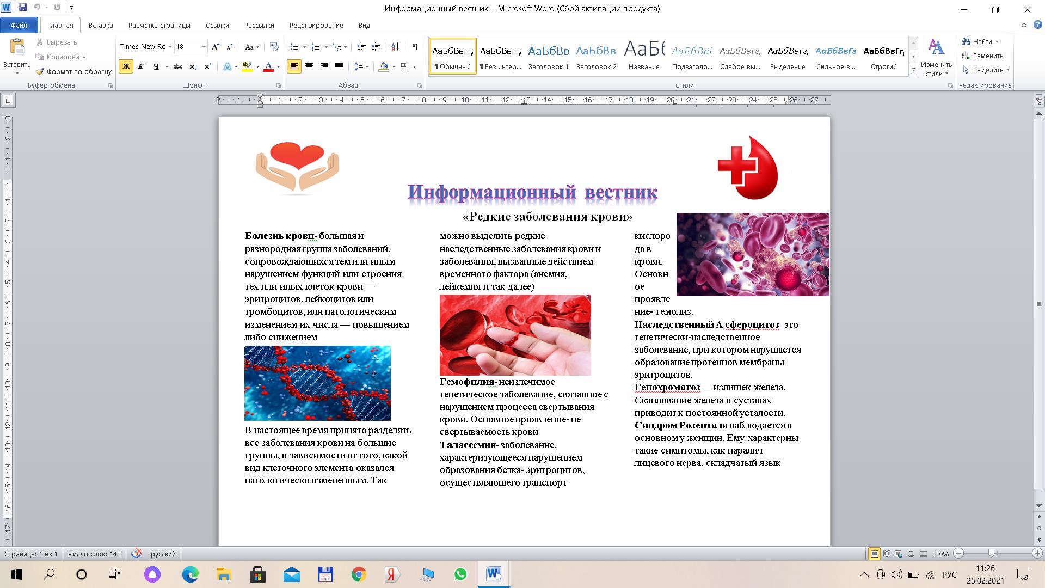Click the sort A-Z icon
The width and height of the screenshot is (1045, 588).
click(x=395, y=47)
